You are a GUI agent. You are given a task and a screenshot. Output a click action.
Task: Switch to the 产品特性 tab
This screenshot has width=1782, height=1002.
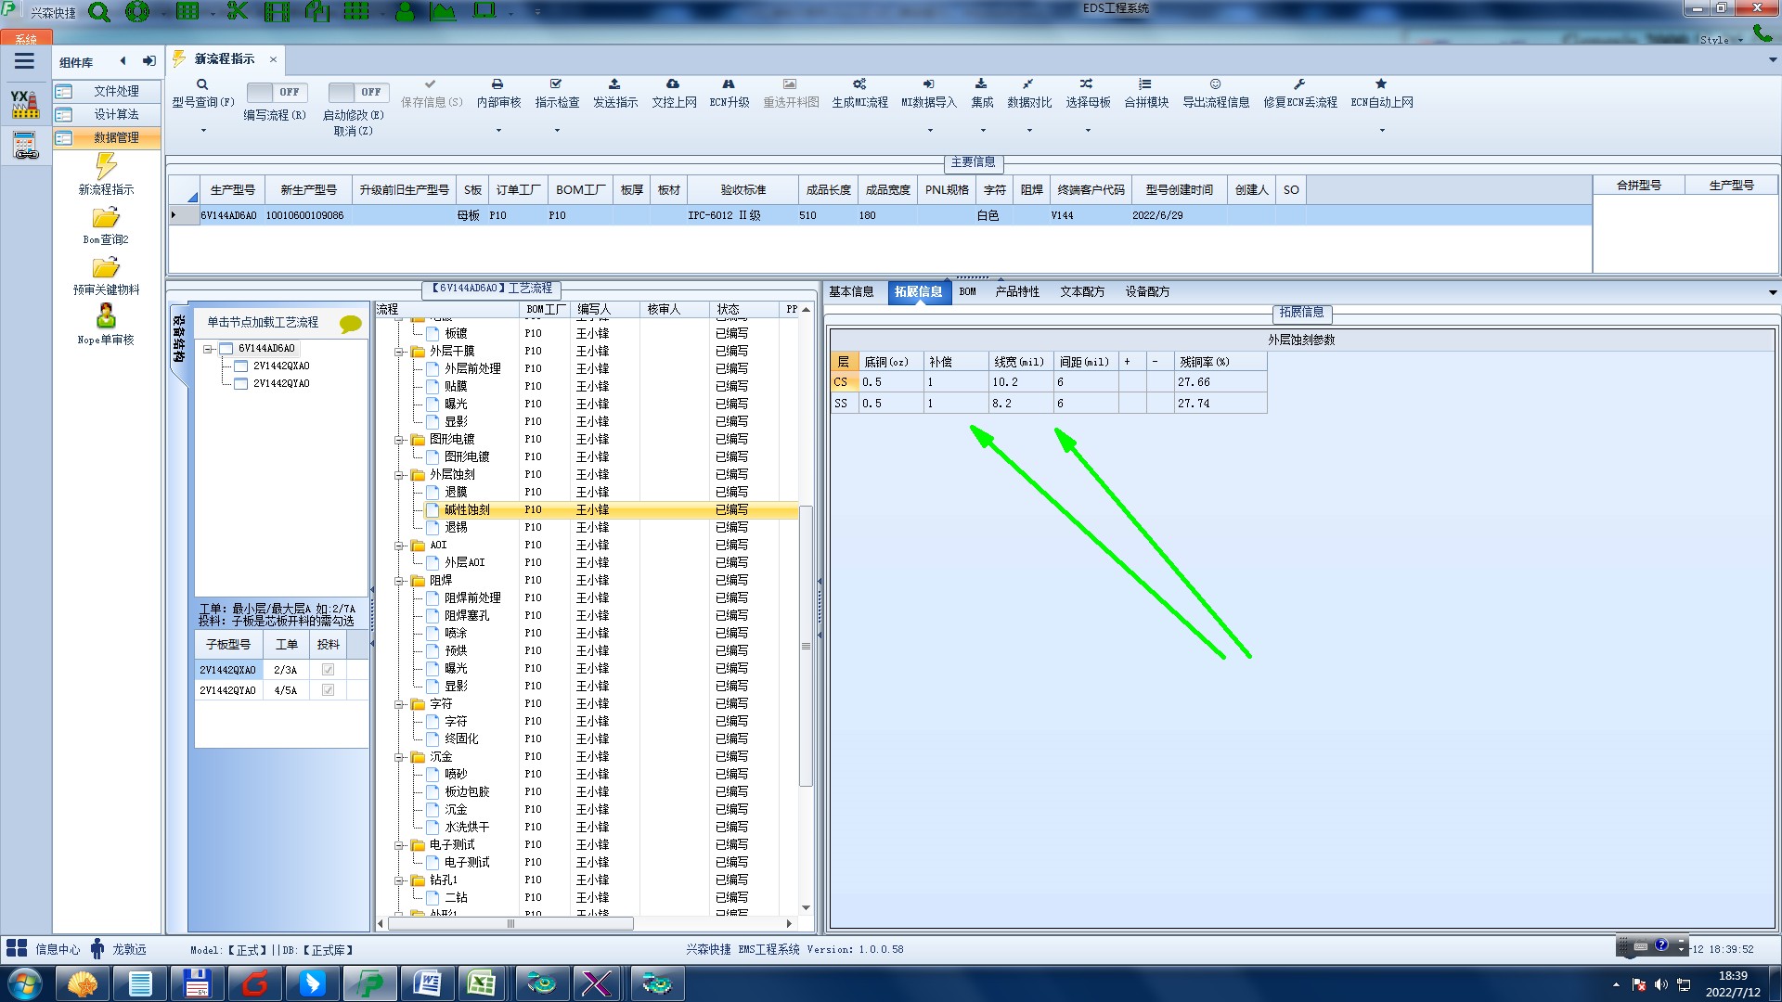click(1017, 291)
